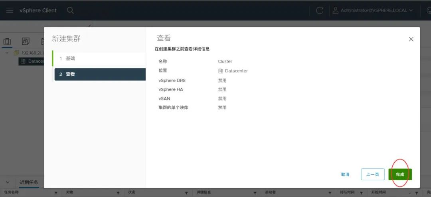Viewport: 431px width, 197px height.
Task: Click the 查看 page heading
Action: point(164,38)
